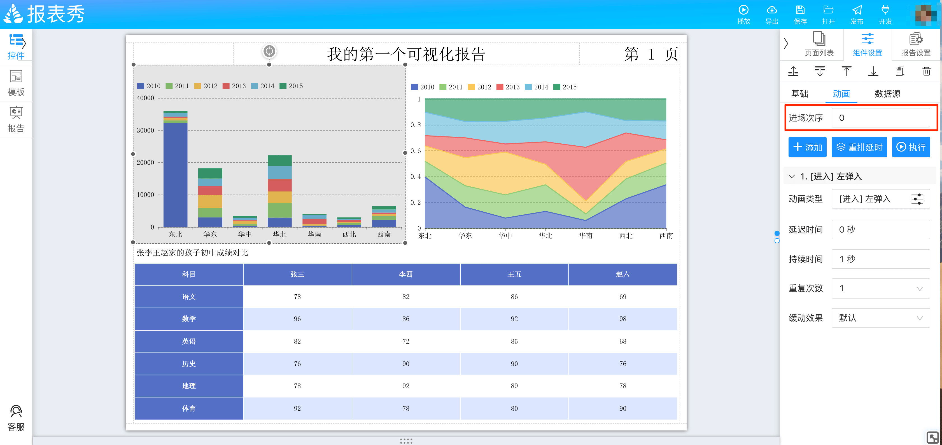Viewport: 942px width, 445px height.
Task: Click the 持续时间 input field
Action: pyautogui.click(x=880, y=259)
